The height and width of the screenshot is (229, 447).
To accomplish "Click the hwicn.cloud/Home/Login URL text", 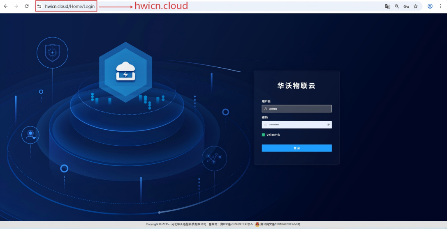I will pos(69,6).
